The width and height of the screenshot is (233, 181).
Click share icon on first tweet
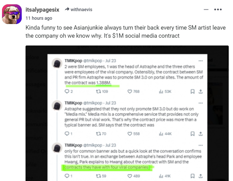point(201,92)
